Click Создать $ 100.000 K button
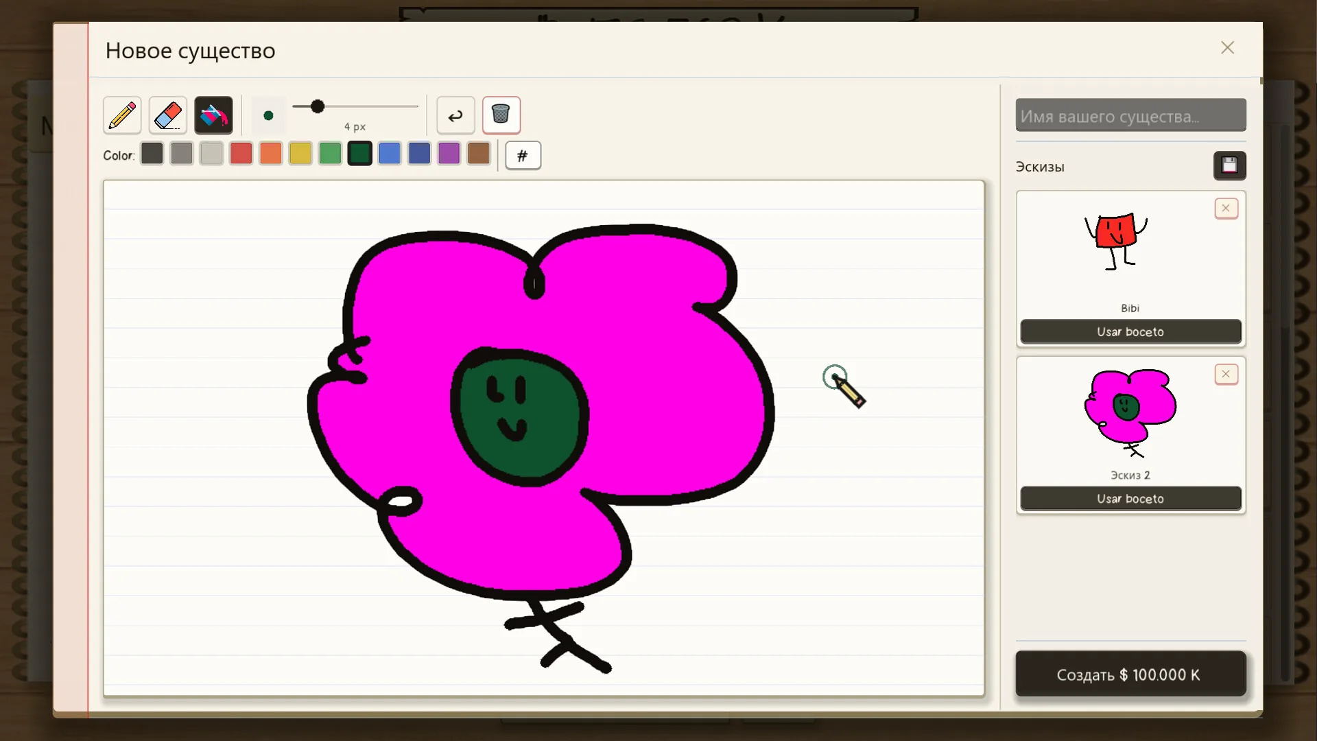This screenshot has width=1317, height=741. pyautogui.click(x=1130, y=674)
